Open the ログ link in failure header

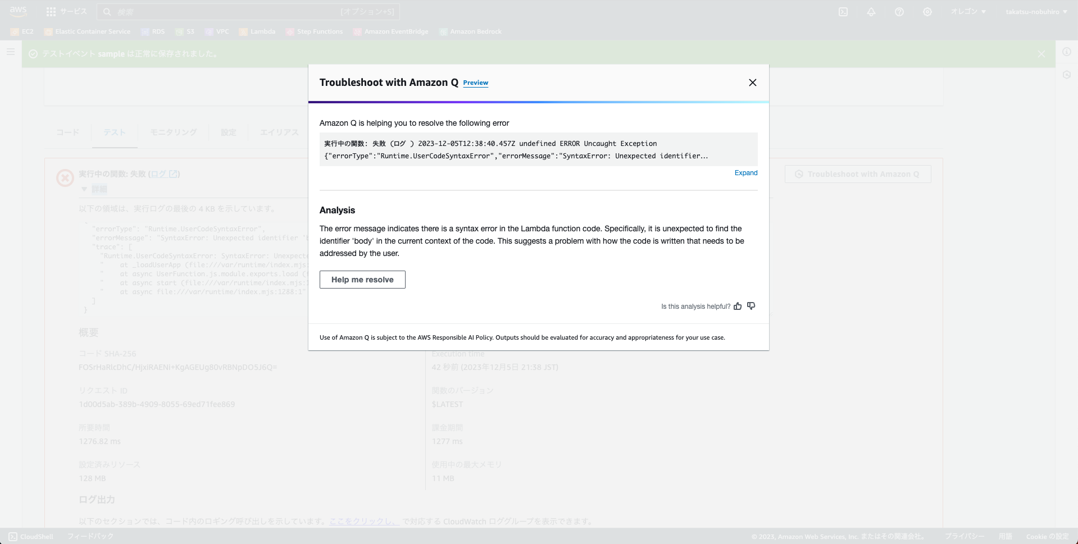[164, 174]
